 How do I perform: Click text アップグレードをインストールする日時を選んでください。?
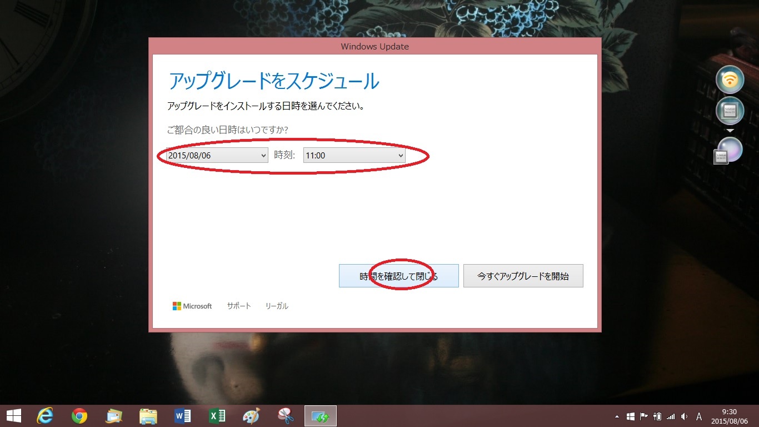[266, 106]
